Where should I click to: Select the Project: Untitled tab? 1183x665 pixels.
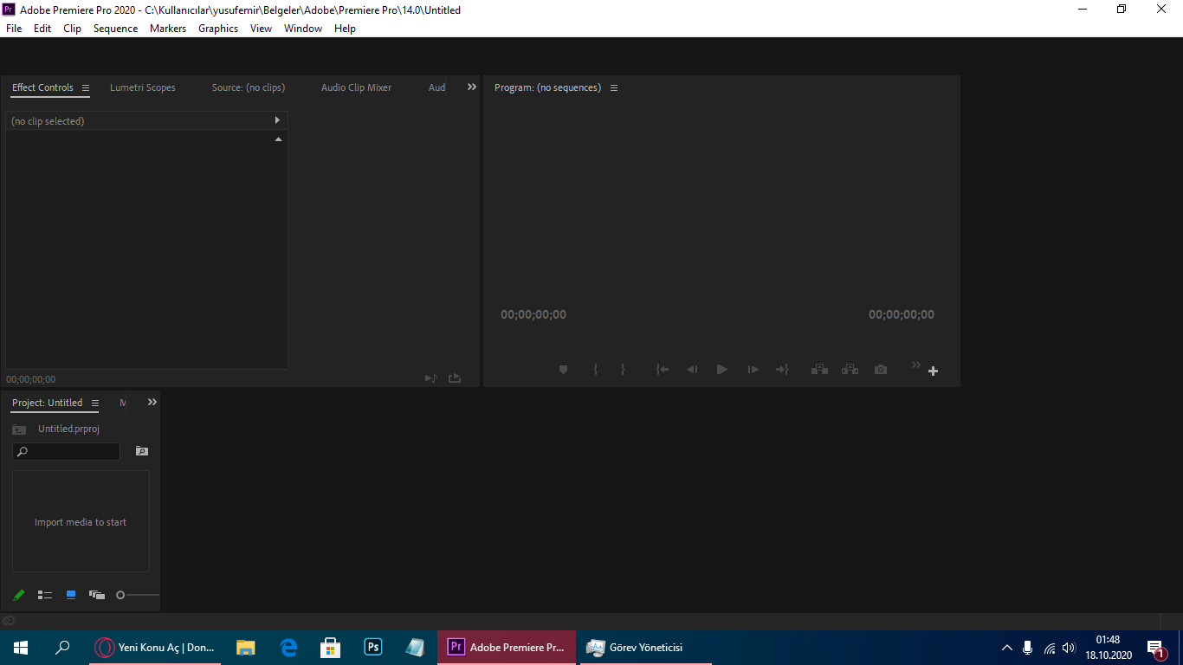tap(47, 403)
